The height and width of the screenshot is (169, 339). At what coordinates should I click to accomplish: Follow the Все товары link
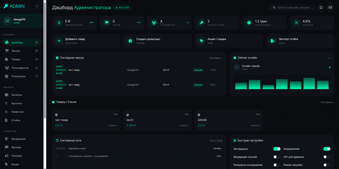pos(327,102)
